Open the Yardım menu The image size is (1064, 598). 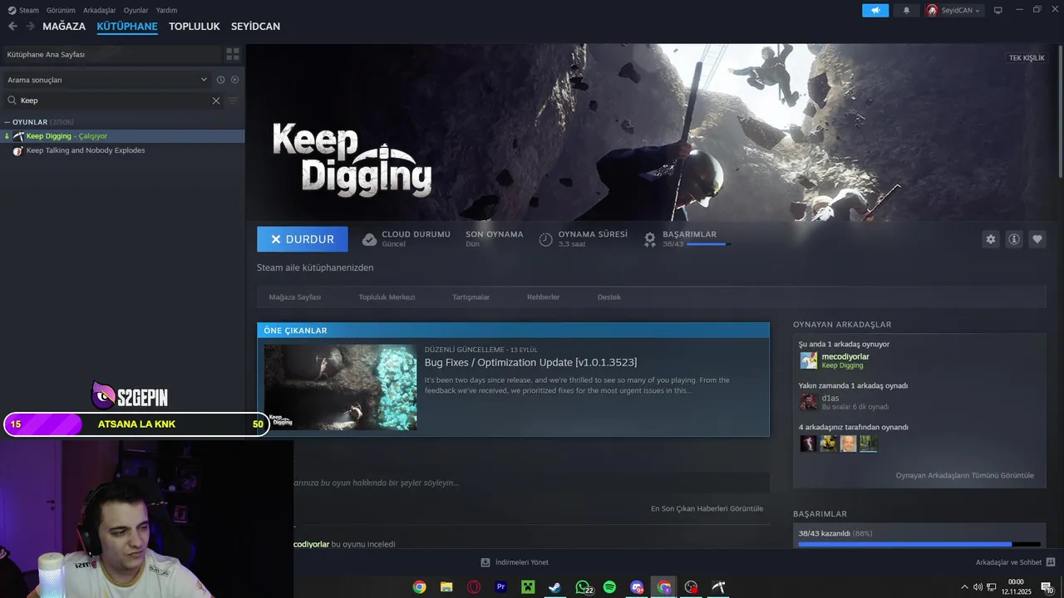(166, 10)
